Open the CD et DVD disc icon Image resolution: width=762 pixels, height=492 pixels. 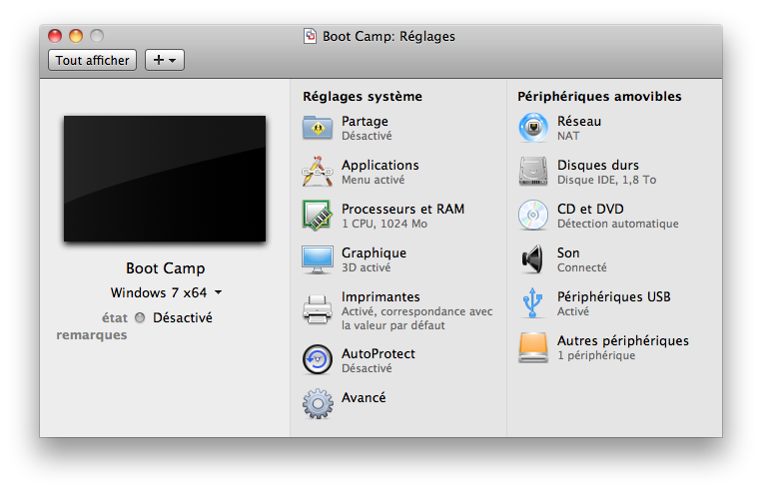click(533, 216)
